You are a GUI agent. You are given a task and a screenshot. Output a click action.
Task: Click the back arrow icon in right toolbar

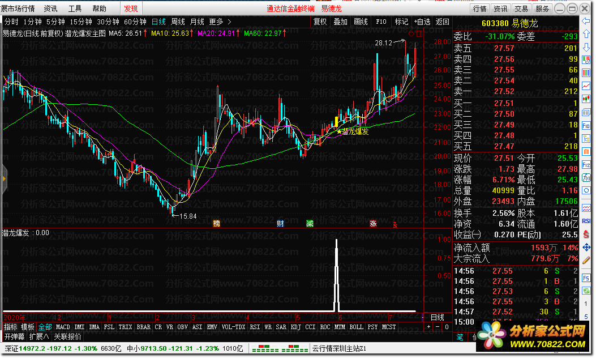[x=586, y=22]
